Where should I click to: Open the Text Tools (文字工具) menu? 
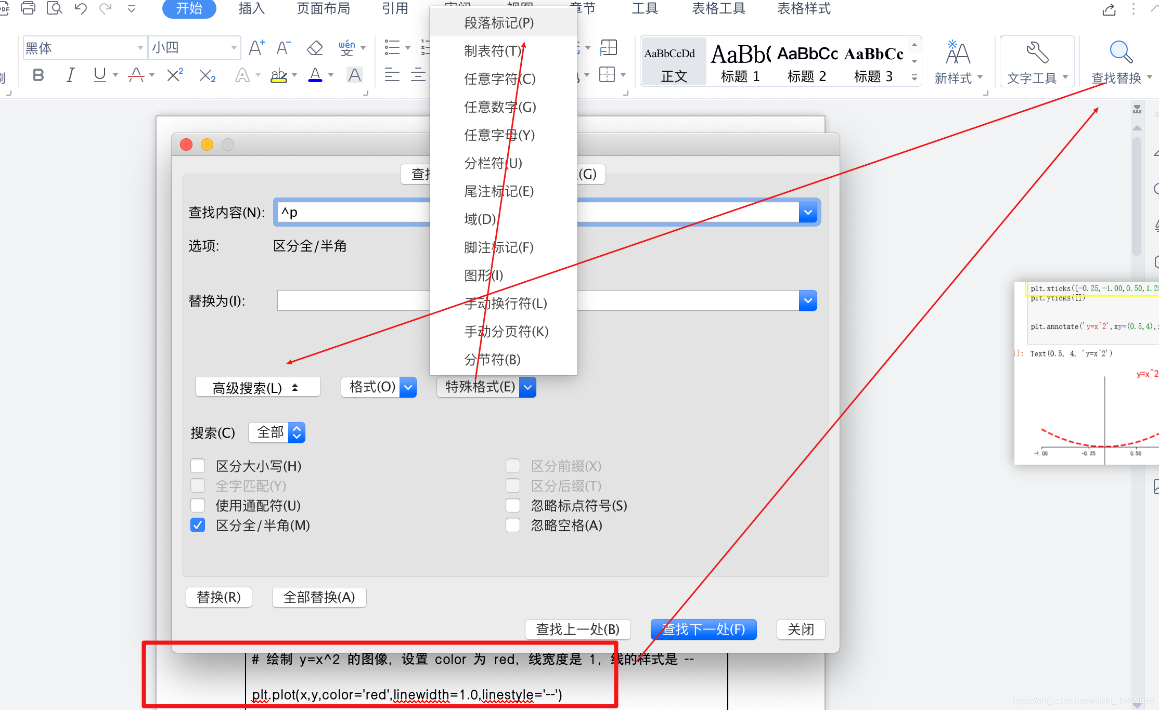[1037, 62]
